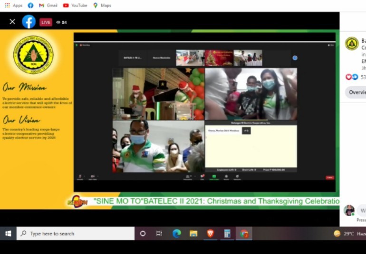
Task: Click the Santa hat stage video feed
Action: [158, 94]
